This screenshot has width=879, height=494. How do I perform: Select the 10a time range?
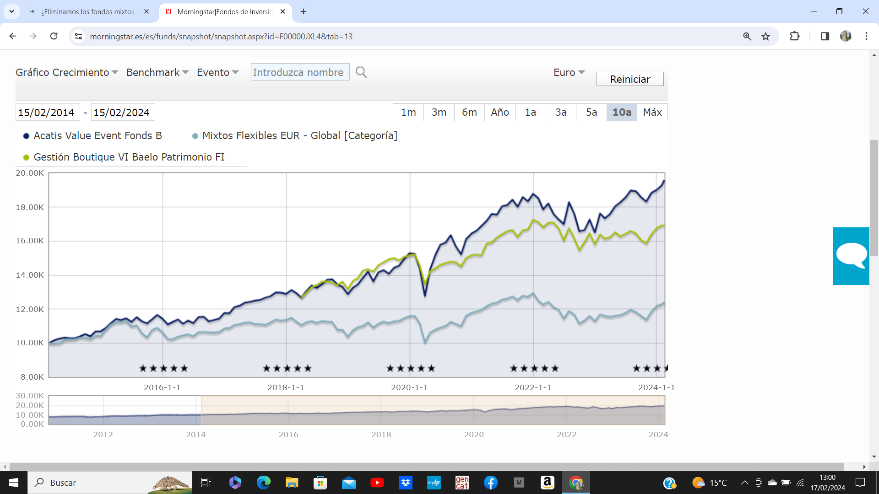(x=622, y=112)
